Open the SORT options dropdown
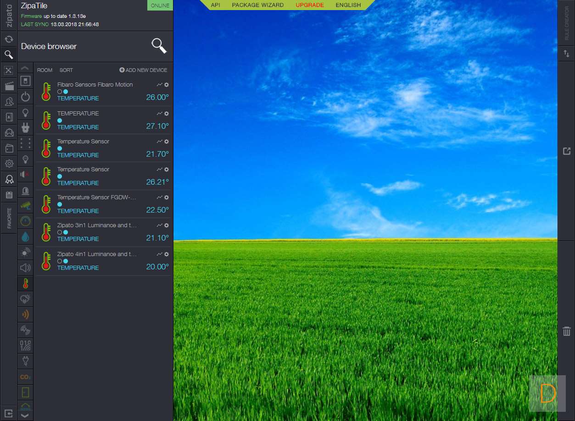The width and height of the screenshot is (575, 421). coord(66,70)
